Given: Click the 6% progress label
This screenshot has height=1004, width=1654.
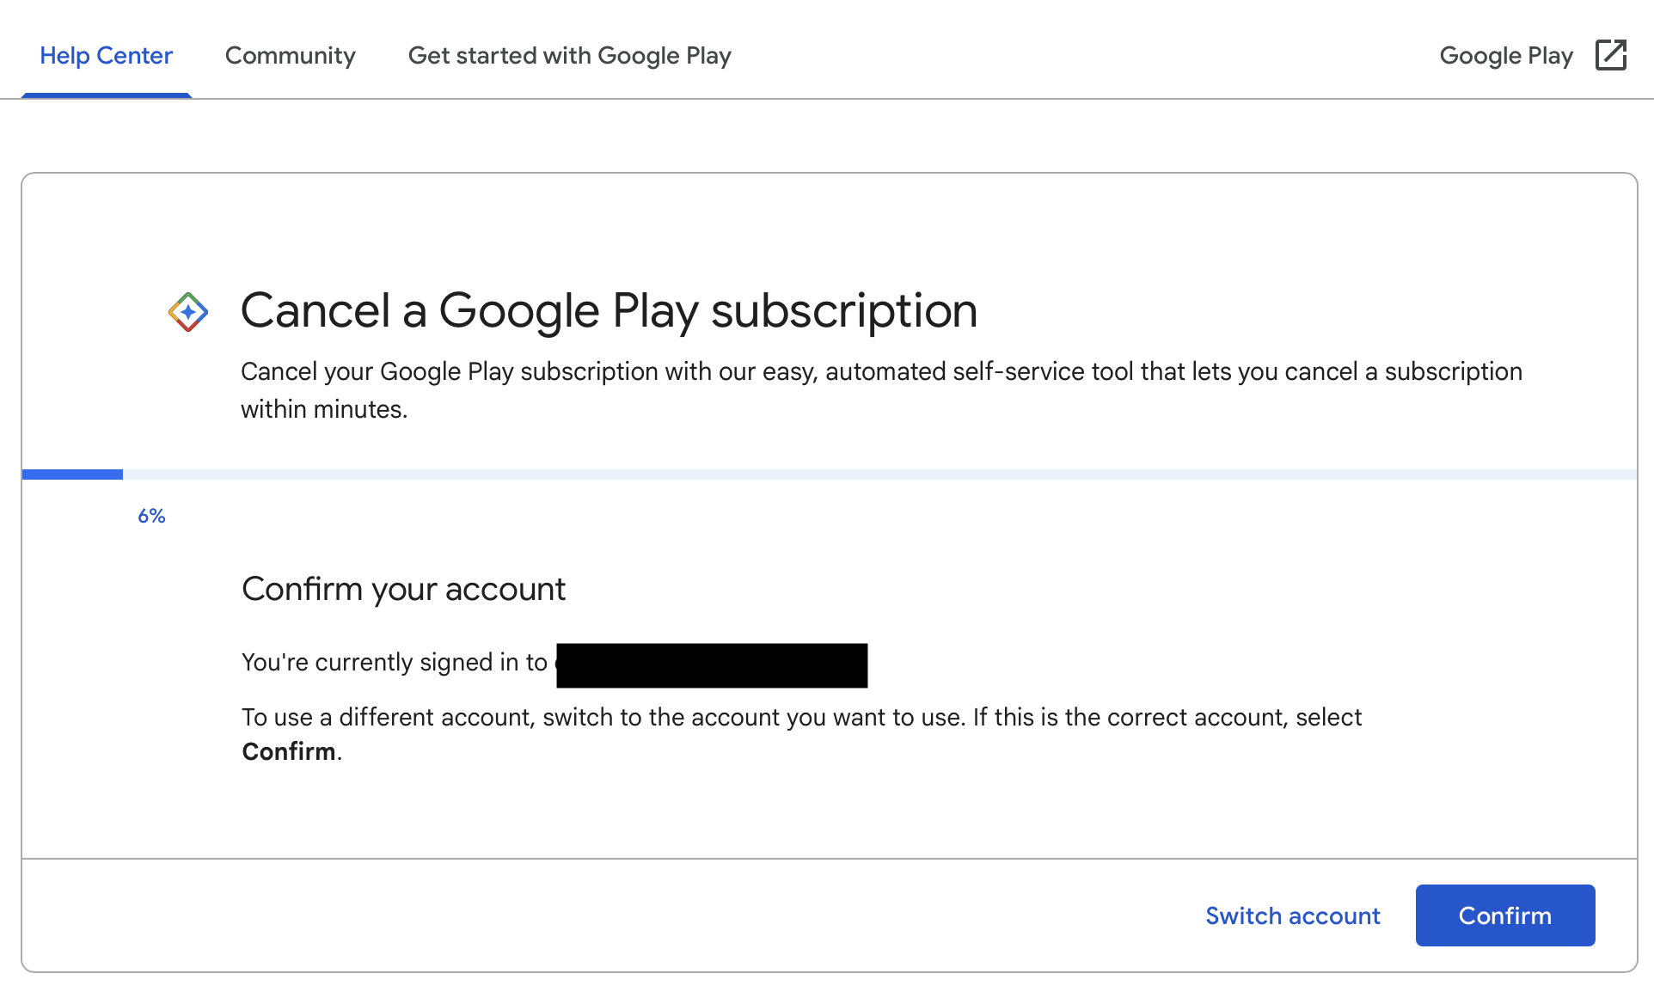Looking at the screenshot, I should 151,516.
